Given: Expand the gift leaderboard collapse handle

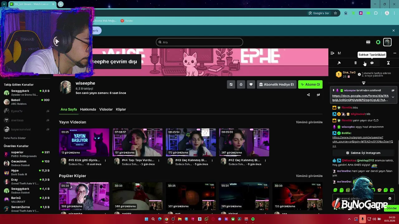Looking at the screenshot, I should click(x=363, y=83).
